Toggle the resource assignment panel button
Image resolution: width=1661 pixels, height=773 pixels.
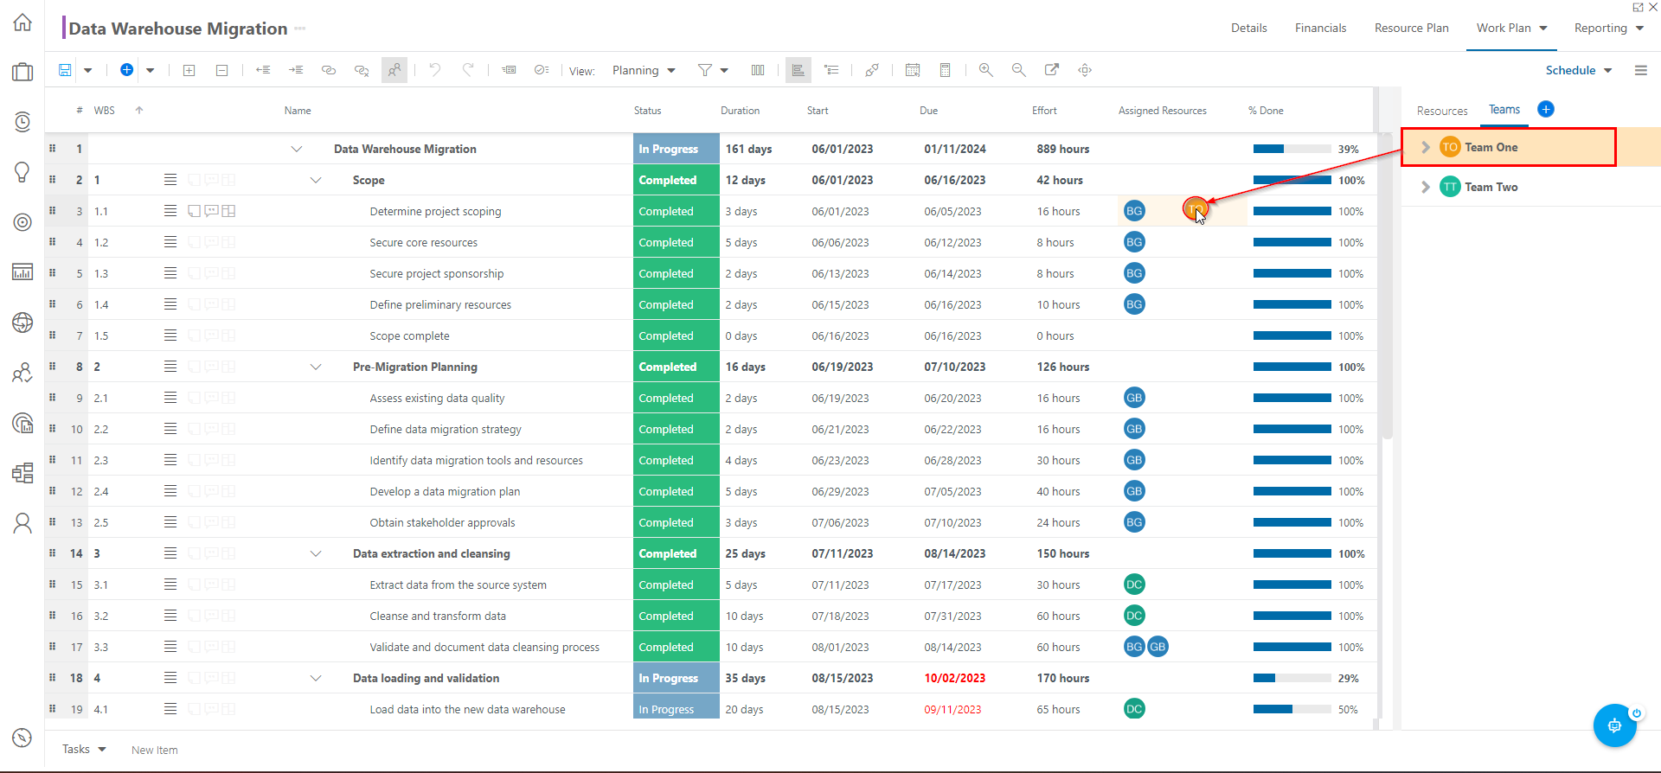point(394,70)
